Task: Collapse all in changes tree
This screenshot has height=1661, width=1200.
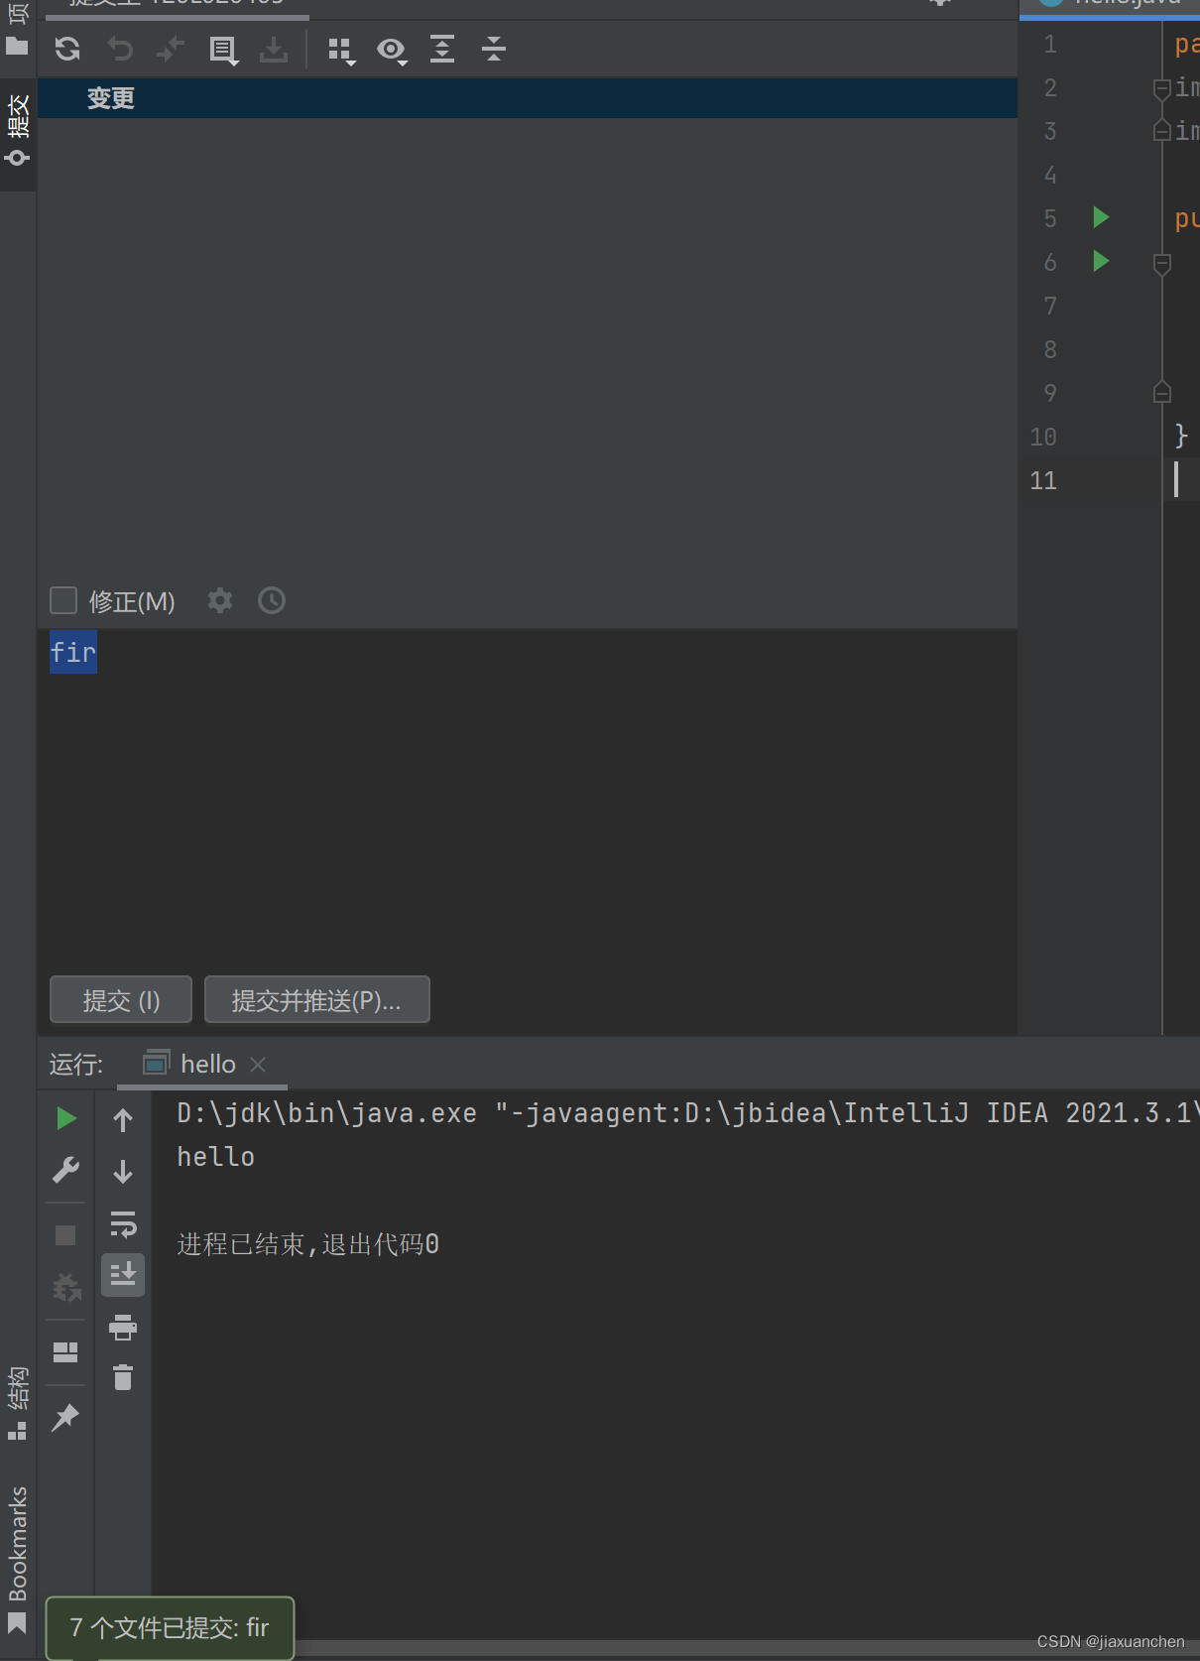Action: [x=494, y=49]
